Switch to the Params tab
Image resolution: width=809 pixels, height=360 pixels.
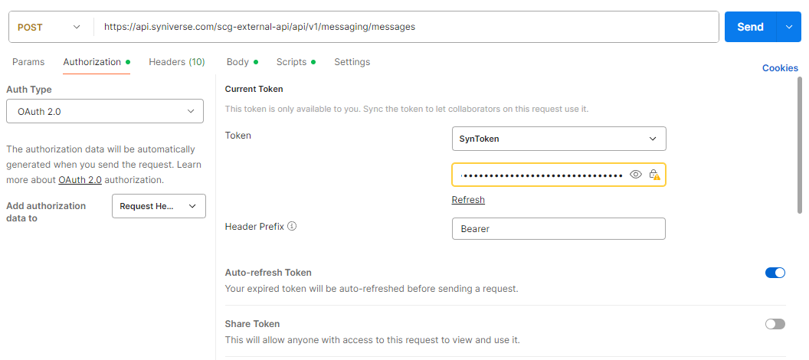(28, 62)
